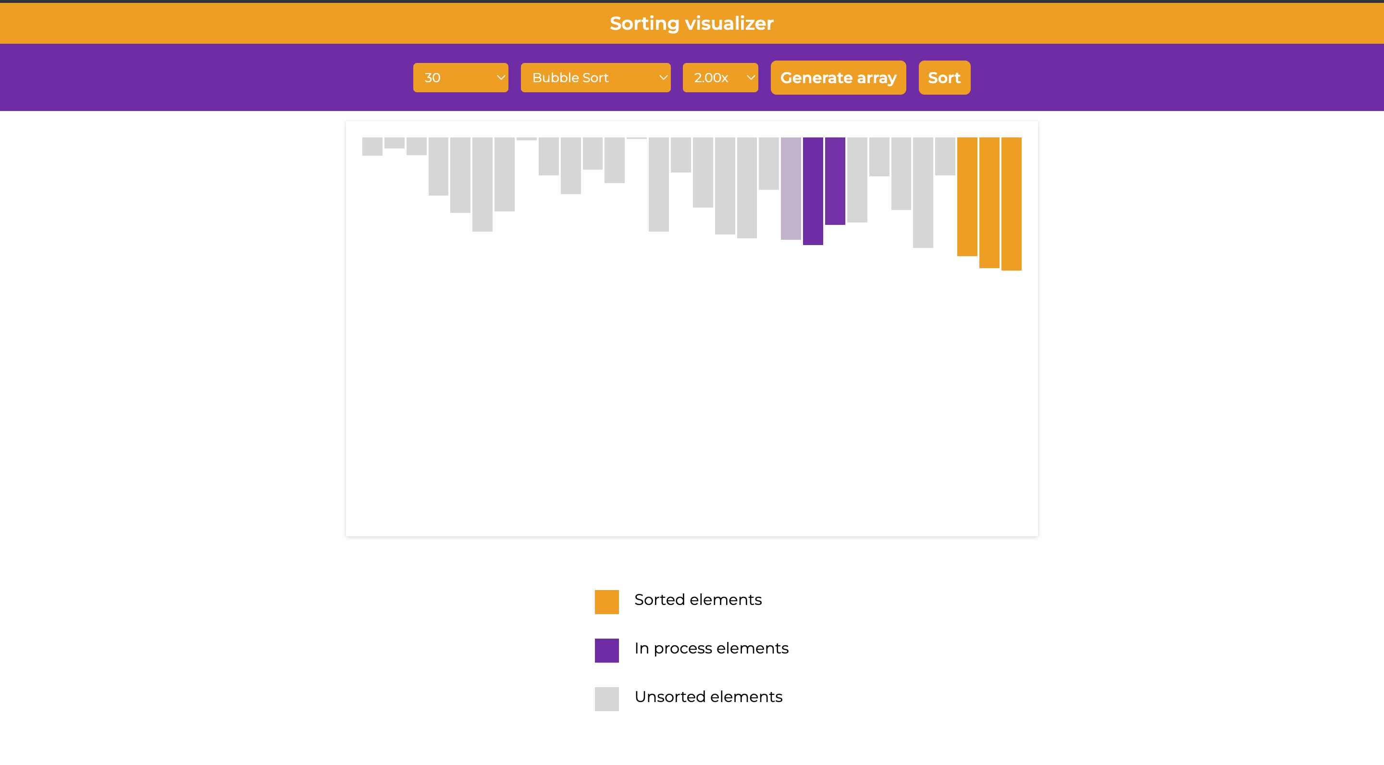
Task: Click the Sorted elements legend label
Action: (698, 600)
